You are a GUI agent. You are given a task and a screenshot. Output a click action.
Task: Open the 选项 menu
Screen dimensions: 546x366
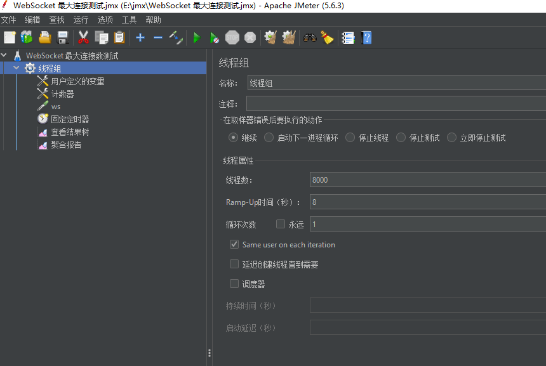coord(105,20)
